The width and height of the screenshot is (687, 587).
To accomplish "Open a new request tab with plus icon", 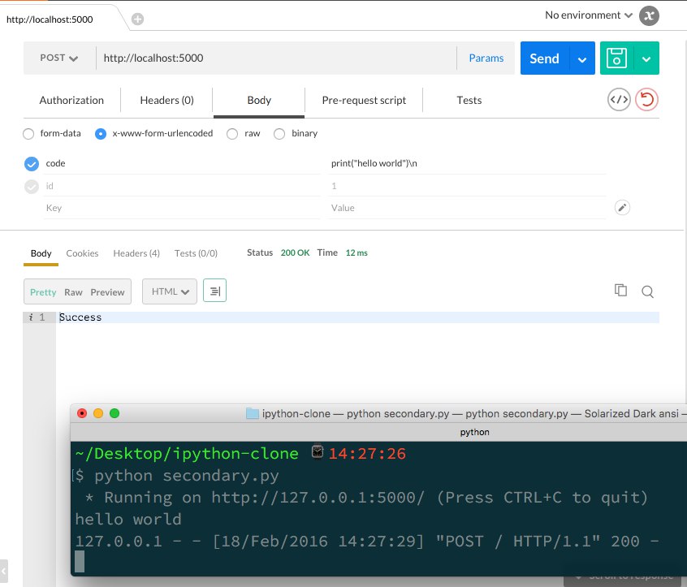I will pos(137,19).
